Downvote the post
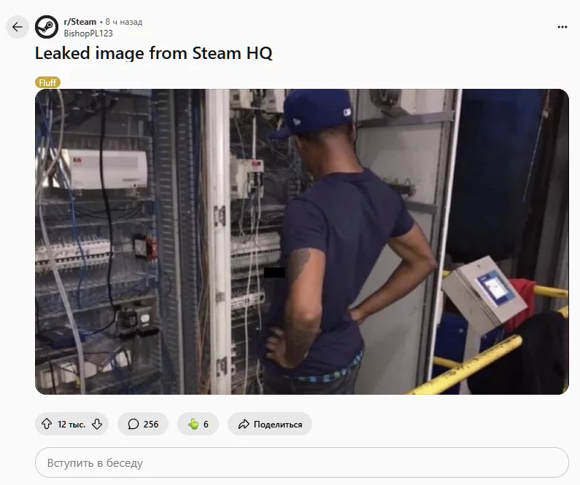Image resolution: width=580 pixels, height=485 pixels. [97, 424]
